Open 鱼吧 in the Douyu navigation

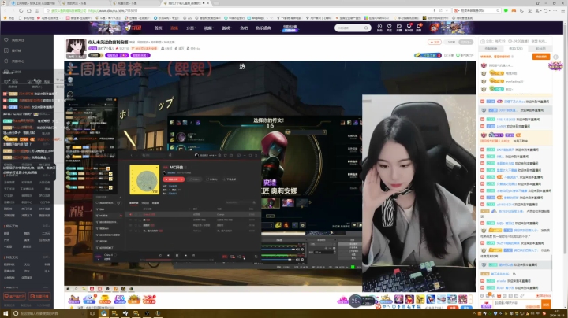244,28
